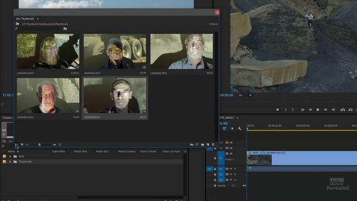Screen dimensions: 357x201
Task: Step forward one frame
Action: click(326, 109)
